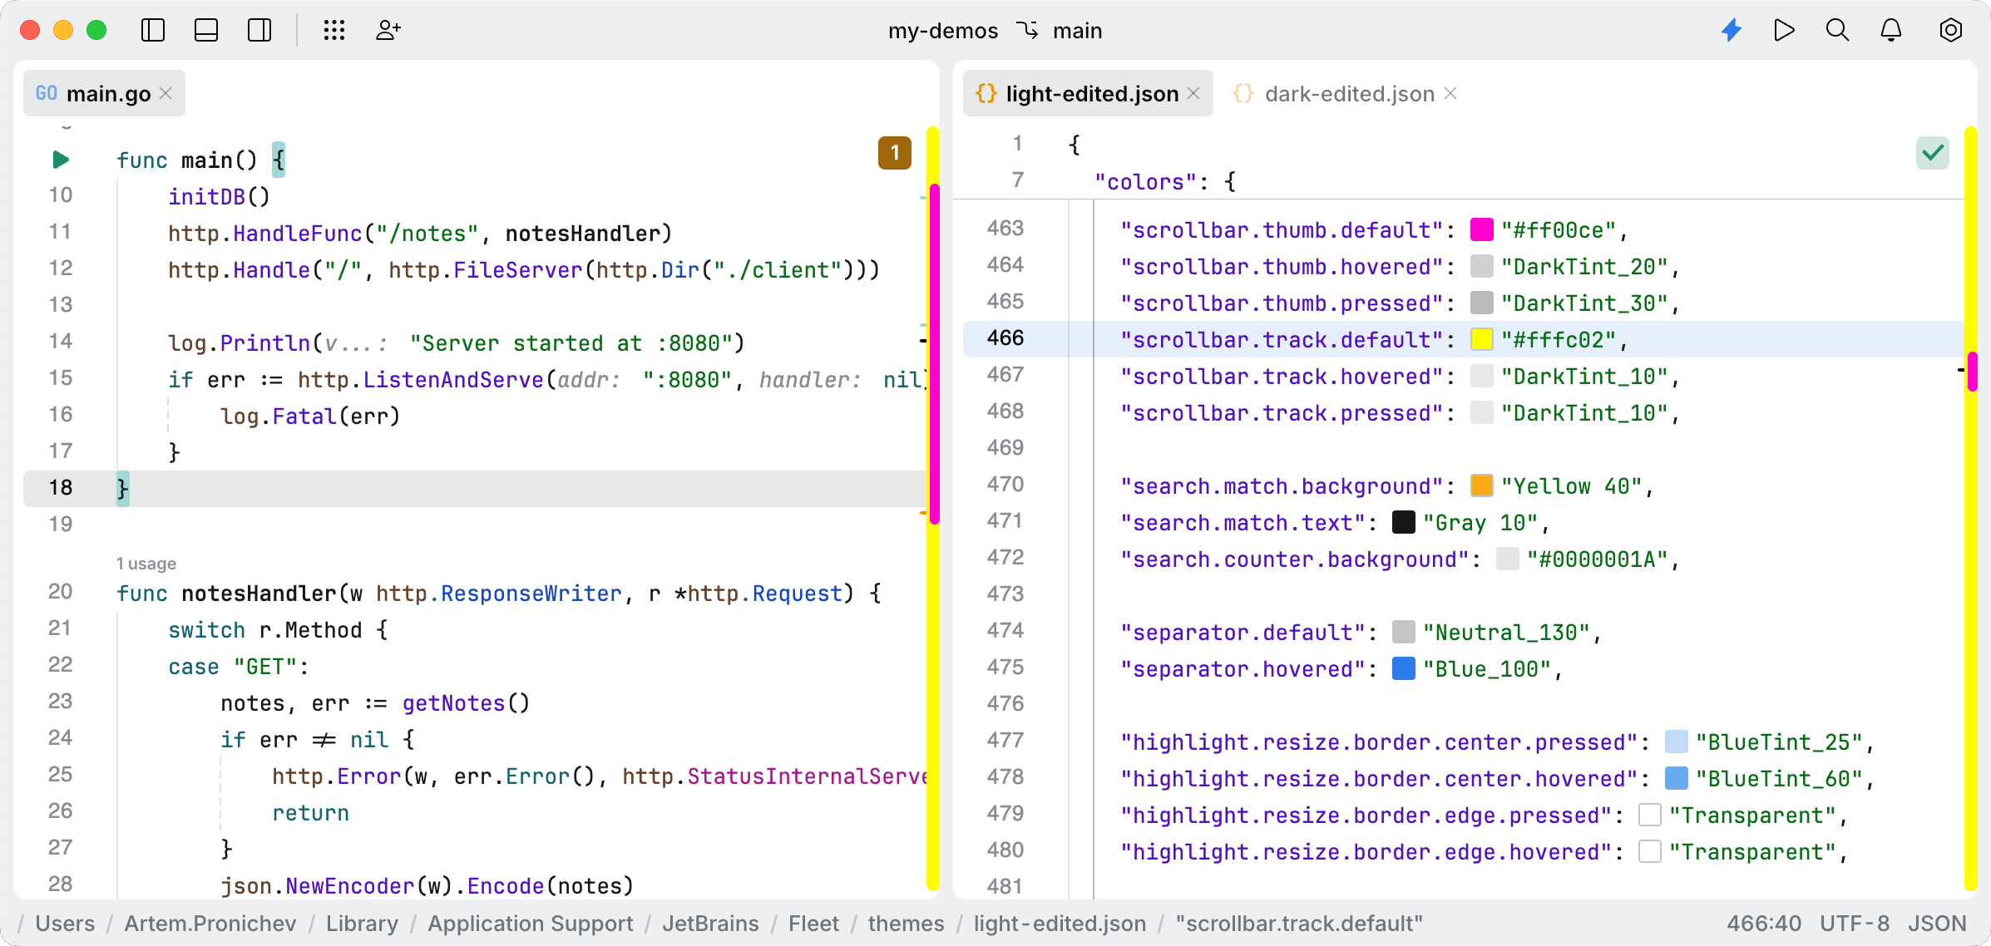Click the Smart Mode lightning bolt icon

coord(1732,31)
